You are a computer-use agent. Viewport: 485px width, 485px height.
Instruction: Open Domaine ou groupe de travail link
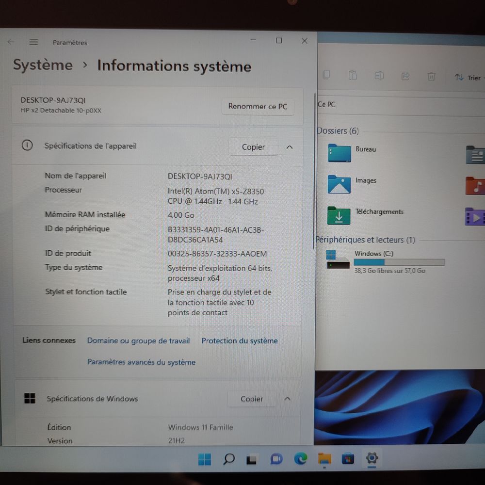tap(138, 340)
